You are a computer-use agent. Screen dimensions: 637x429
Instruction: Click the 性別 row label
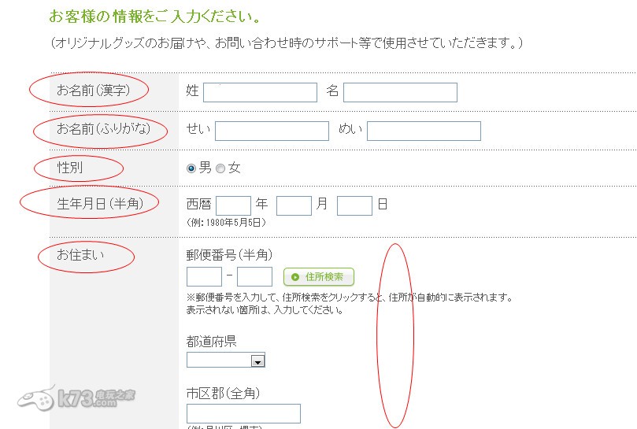point(70,168)
